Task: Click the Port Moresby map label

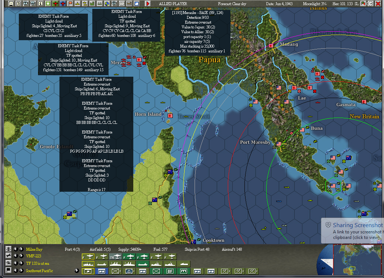Action: click(255, 142)
